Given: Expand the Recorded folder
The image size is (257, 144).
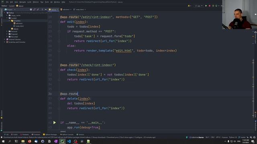Looking at the screenshot, I should (7, 37).
